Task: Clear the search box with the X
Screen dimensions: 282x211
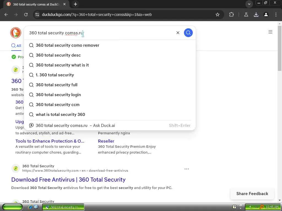Action: (x=178, y=33)
